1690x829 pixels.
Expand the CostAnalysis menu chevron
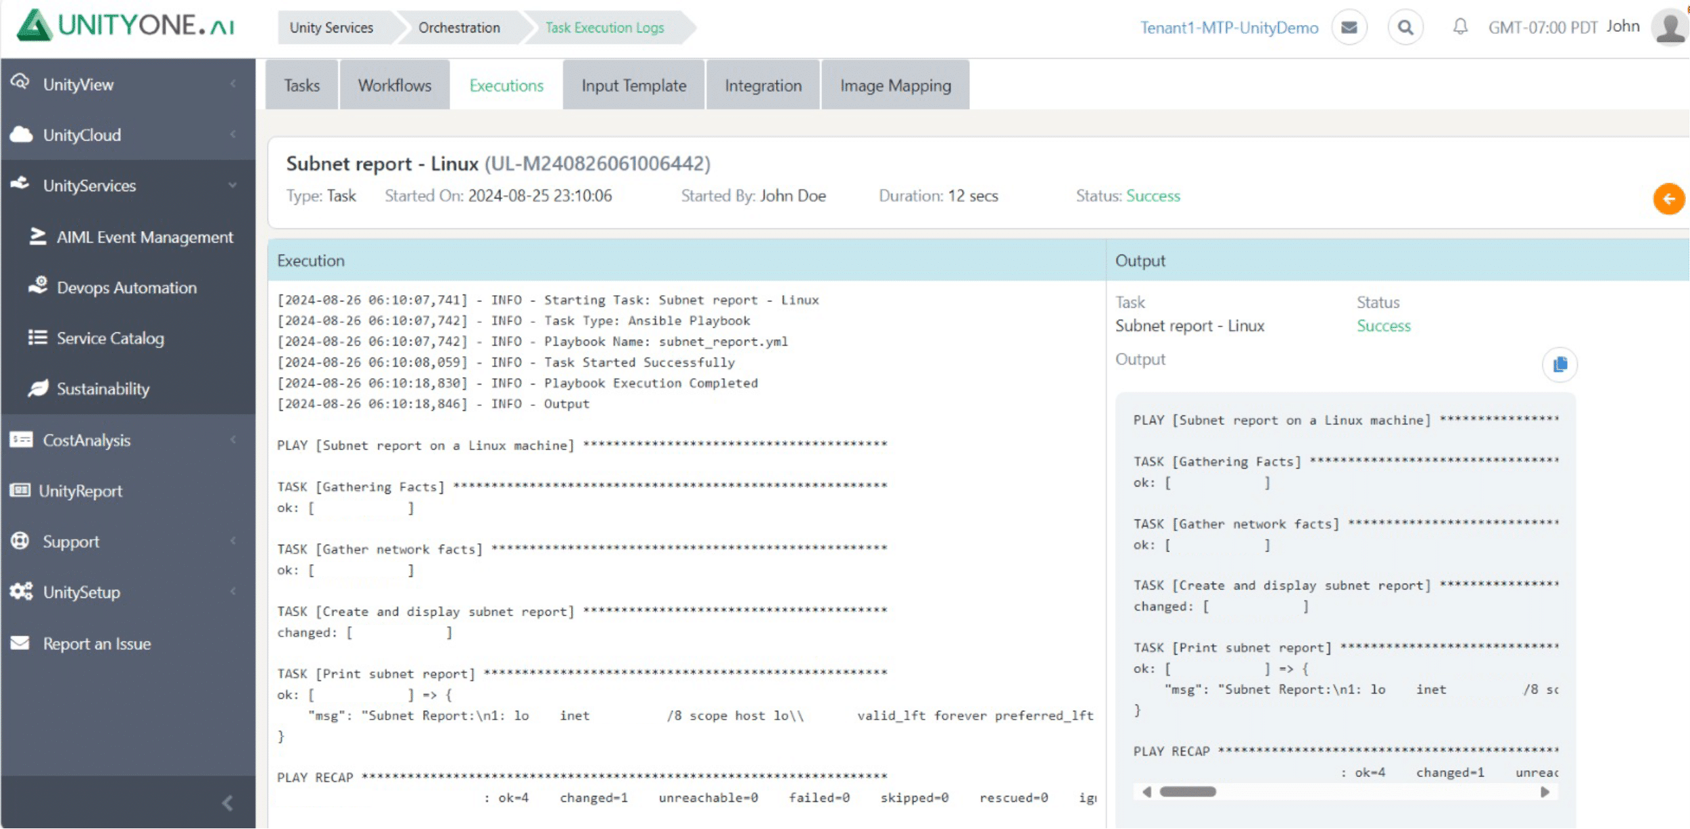point(233,440)
